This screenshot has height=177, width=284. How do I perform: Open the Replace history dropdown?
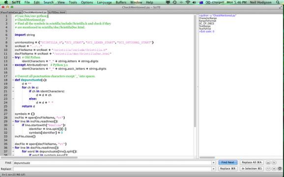(213, 169)
